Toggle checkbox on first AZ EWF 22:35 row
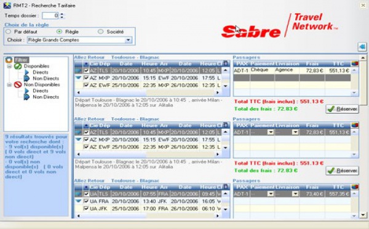Image resolution: width=369 pixels, height=229 pixels. click(x=86, y=85)
